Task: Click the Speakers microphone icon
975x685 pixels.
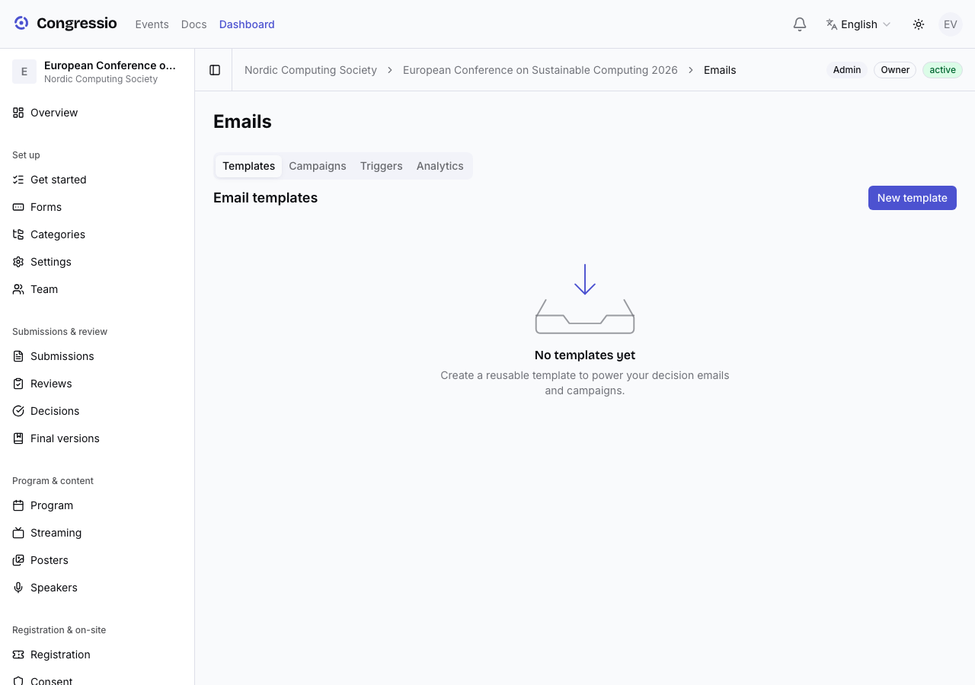Action: [18, 588]
